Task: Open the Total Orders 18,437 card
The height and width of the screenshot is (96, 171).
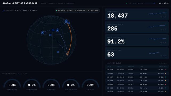Action: tap(137, 14)
